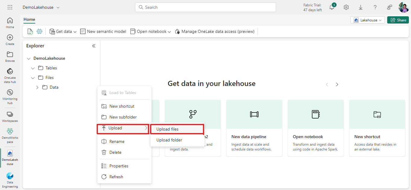Click Manage OneLake data access (preview)

click(215, 31)
